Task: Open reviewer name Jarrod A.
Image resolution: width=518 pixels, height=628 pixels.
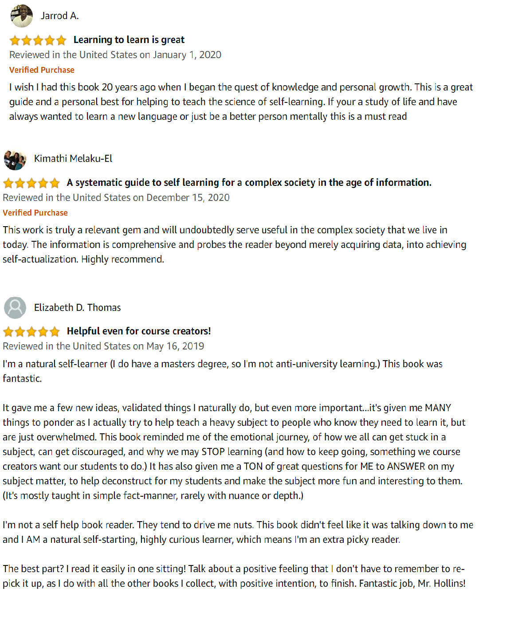Action: (x=59, y=16)
